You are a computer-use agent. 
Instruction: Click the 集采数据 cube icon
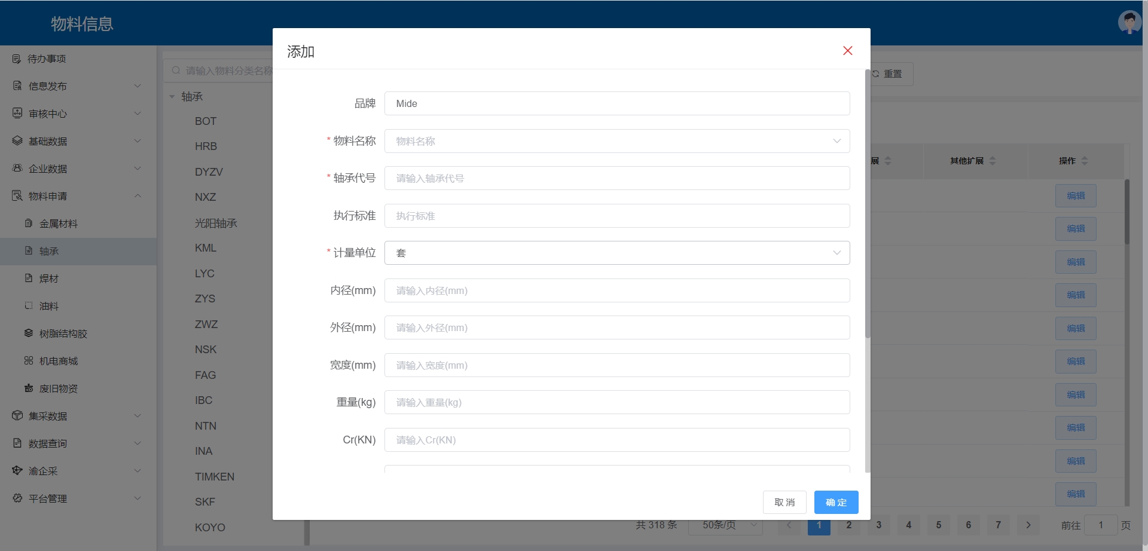[17, 416]
